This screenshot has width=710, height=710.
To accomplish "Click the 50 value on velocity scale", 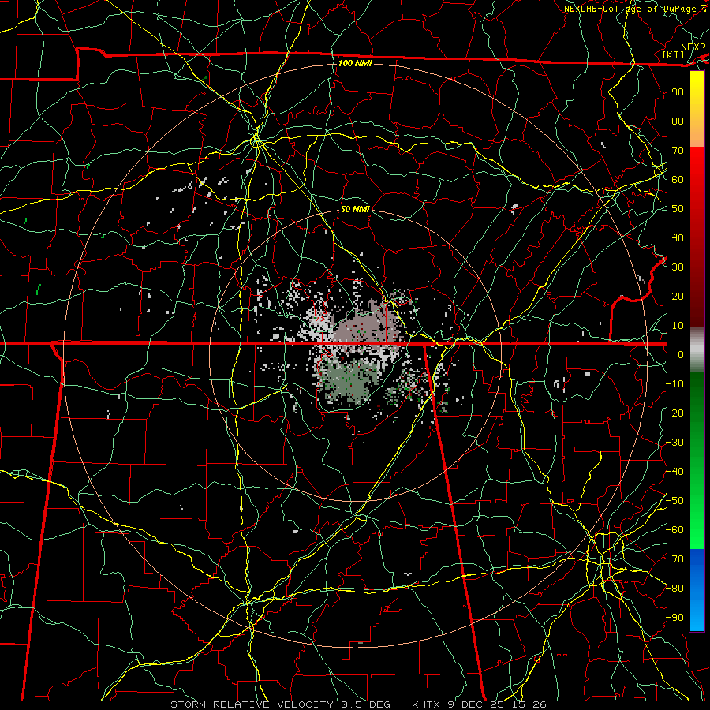I will pyautogui.click(x=678, y=209).
